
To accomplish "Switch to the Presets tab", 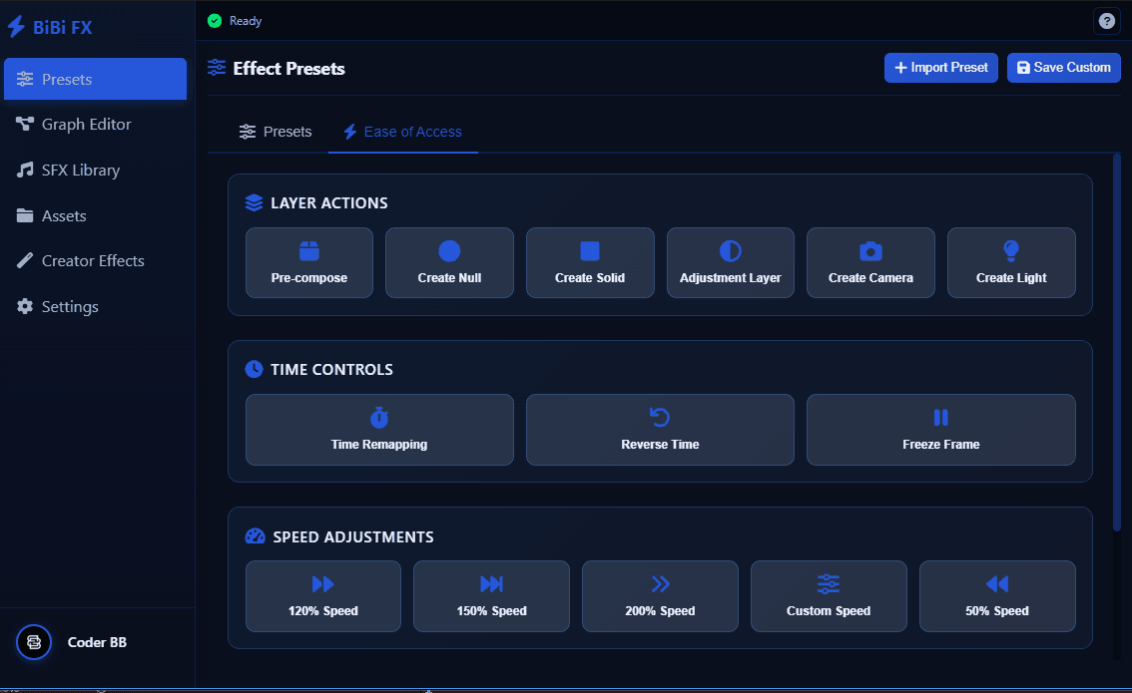I will [x=276, y=131].
